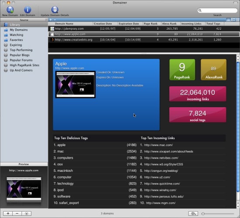
Task: Open the Edit Domain info icon
Action: coord(27,10)
